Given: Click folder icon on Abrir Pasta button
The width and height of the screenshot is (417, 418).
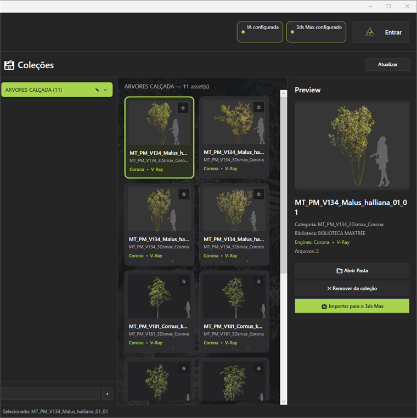Looking at the screenshot, I should pyautogui.click(x=339, y=271).
